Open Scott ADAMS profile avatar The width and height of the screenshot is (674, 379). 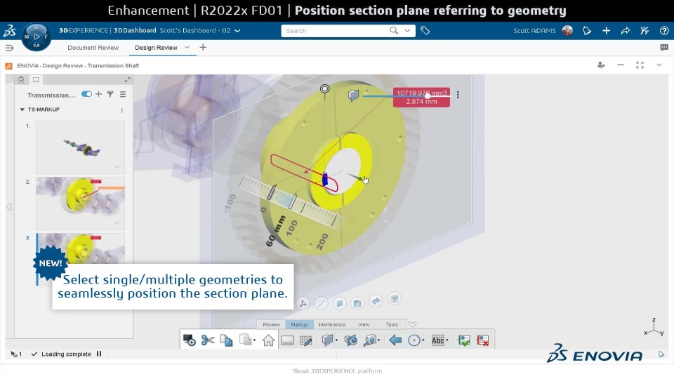coord(567,30)
